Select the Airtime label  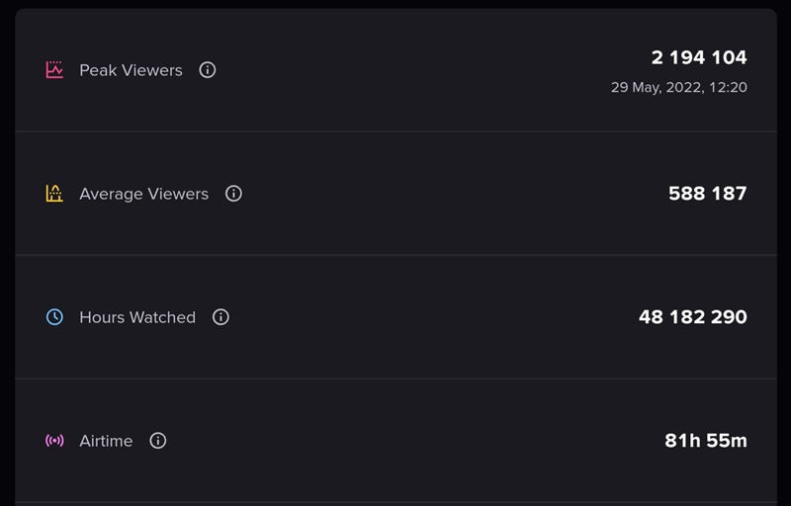tap(106, 441)
